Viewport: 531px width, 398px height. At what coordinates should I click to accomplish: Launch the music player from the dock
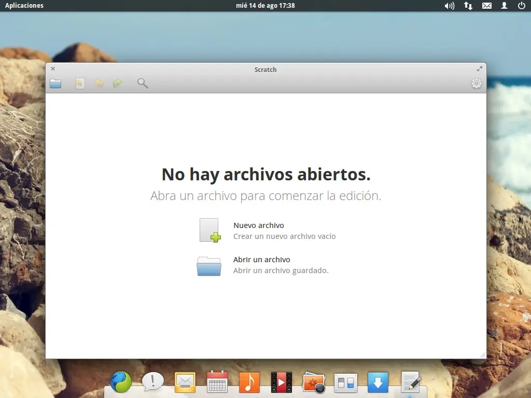[249, 382]
